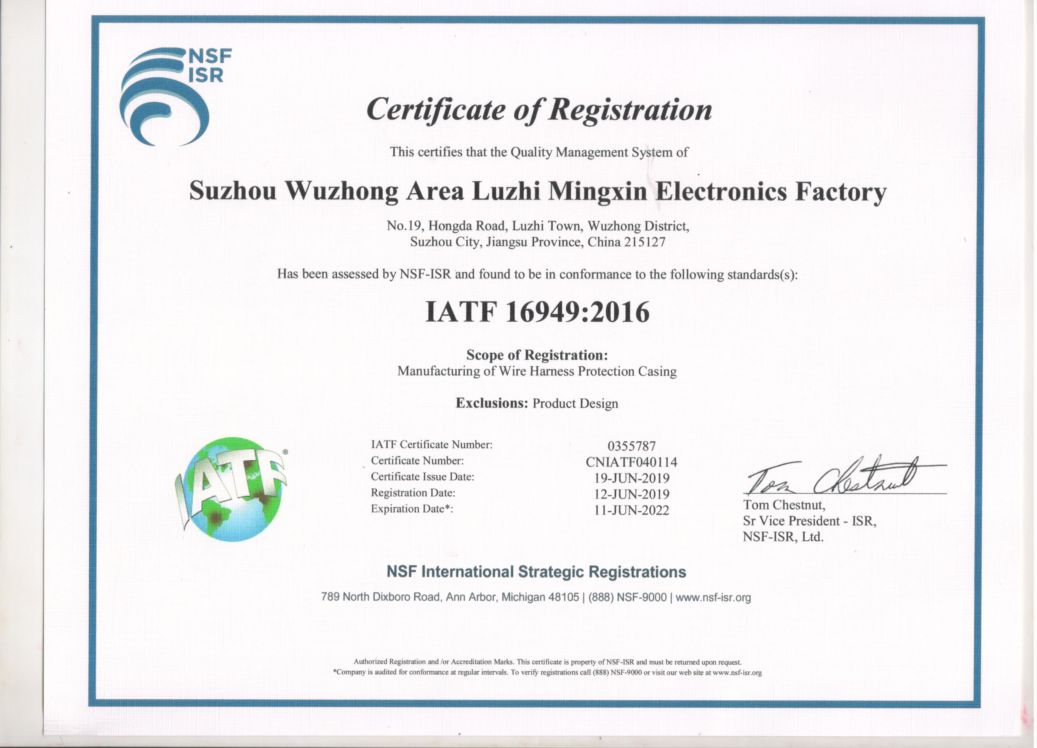Click the 'IATF 16949:2016' standard text
The image size is (1037, 748).
click(x=538, y=312)
